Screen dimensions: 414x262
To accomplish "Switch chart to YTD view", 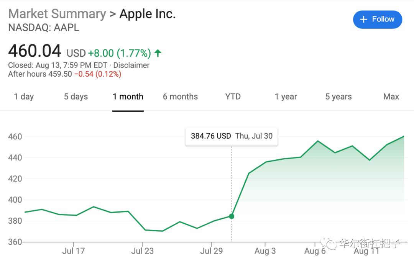I will click(x=233, y=97).
